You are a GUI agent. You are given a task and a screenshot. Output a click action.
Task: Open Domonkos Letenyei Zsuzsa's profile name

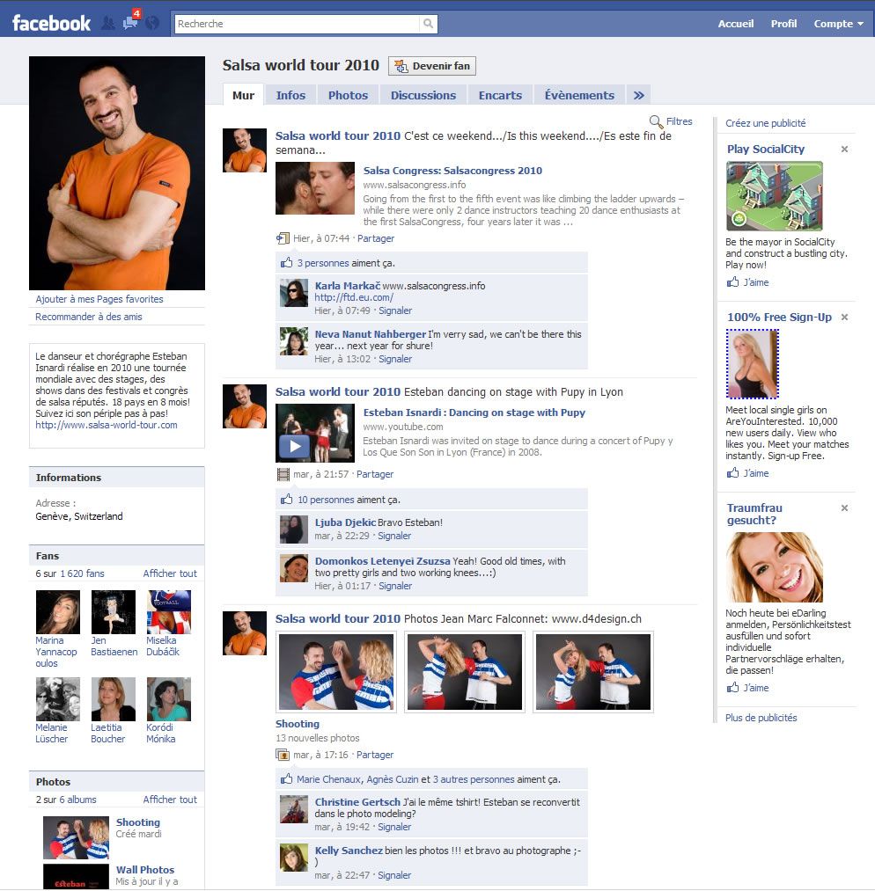click(382, 561)
